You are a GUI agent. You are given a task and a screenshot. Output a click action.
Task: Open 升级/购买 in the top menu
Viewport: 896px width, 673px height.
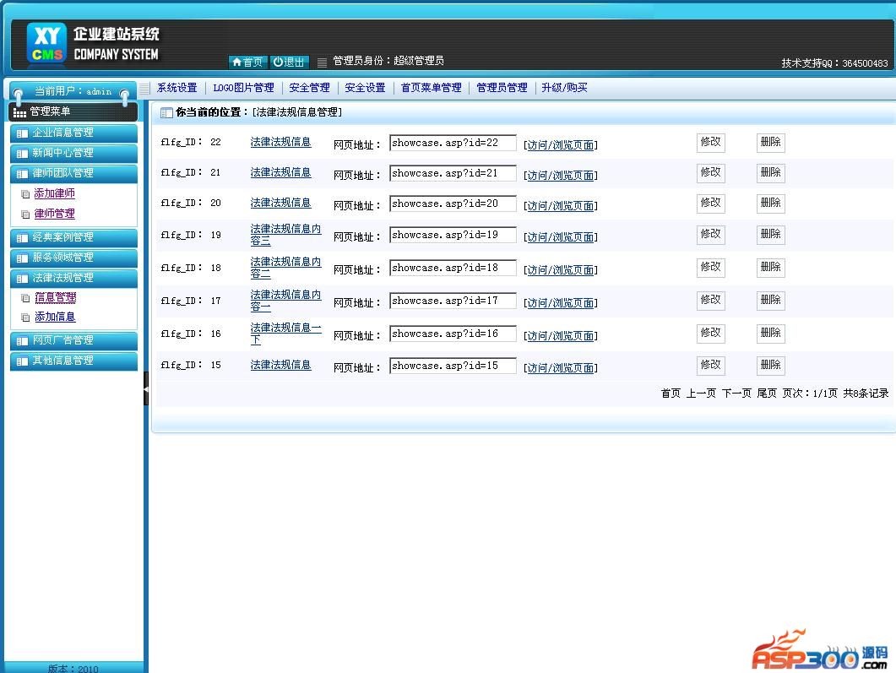coord(564,88)
